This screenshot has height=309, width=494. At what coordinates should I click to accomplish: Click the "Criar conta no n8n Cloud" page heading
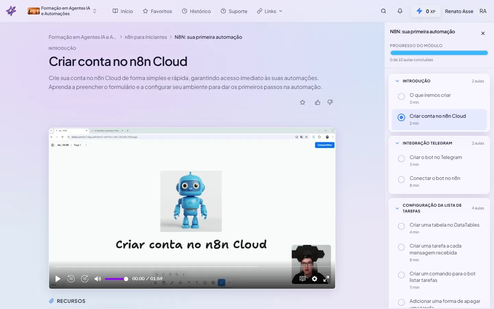tap(118, 61)
